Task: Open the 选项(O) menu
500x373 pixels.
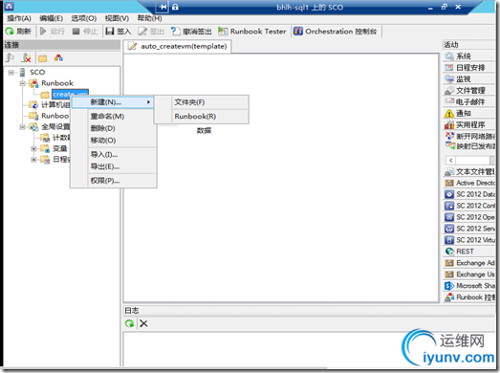Action: (84, 18)
